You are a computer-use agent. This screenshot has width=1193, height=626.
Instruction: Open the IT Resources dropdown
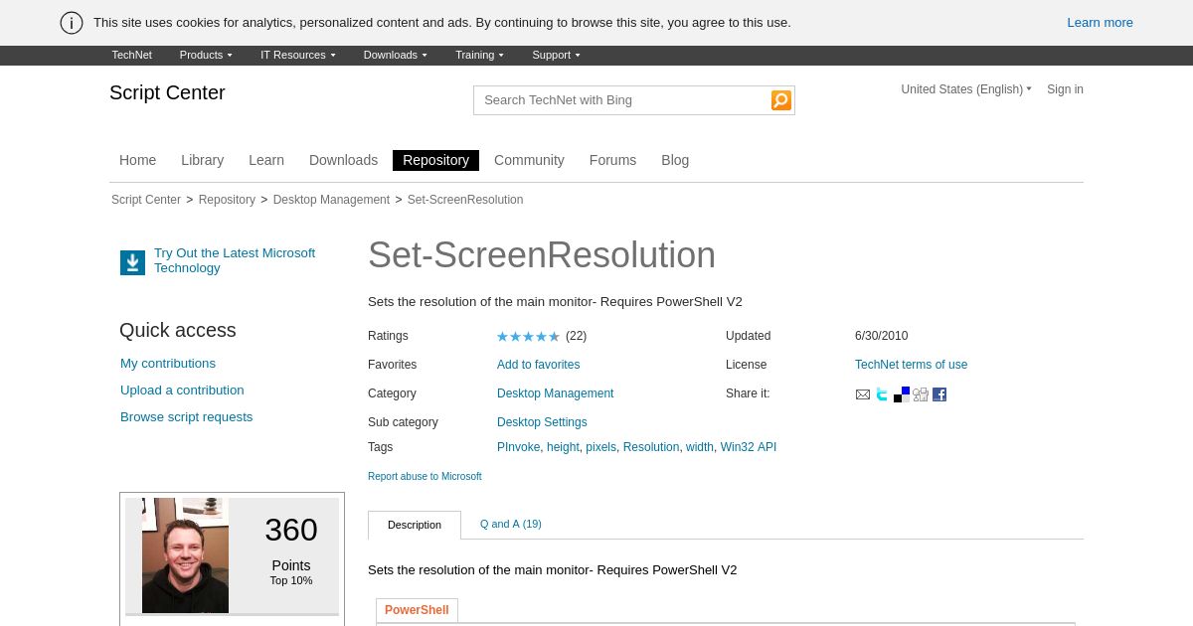tap(298, 56)
